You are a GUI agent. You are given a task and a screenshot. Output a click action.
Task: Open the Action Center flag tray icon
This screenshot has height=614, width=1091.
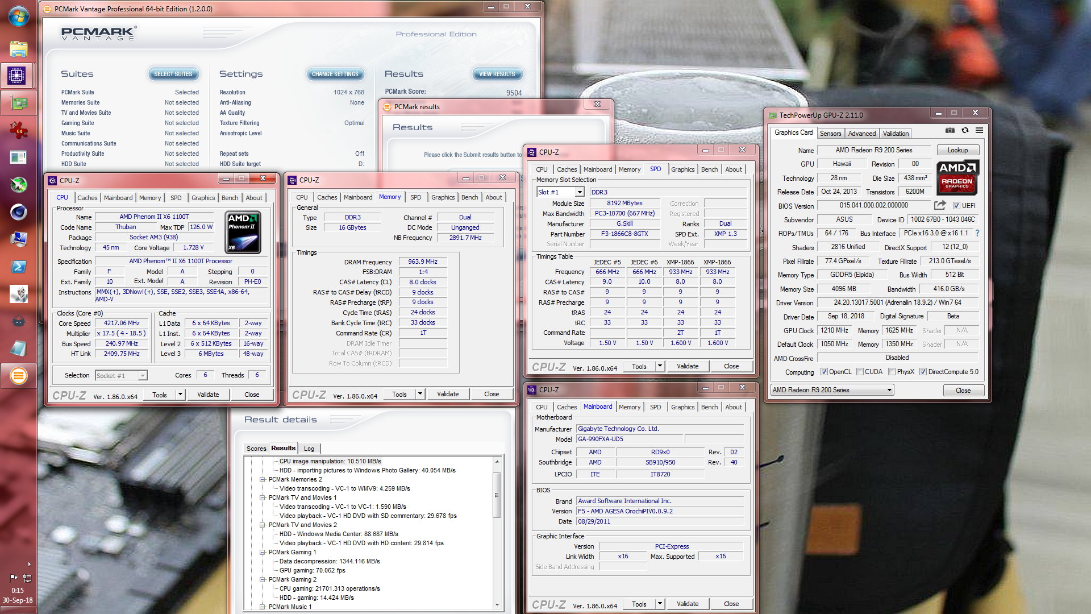click(x=13, y=578)
